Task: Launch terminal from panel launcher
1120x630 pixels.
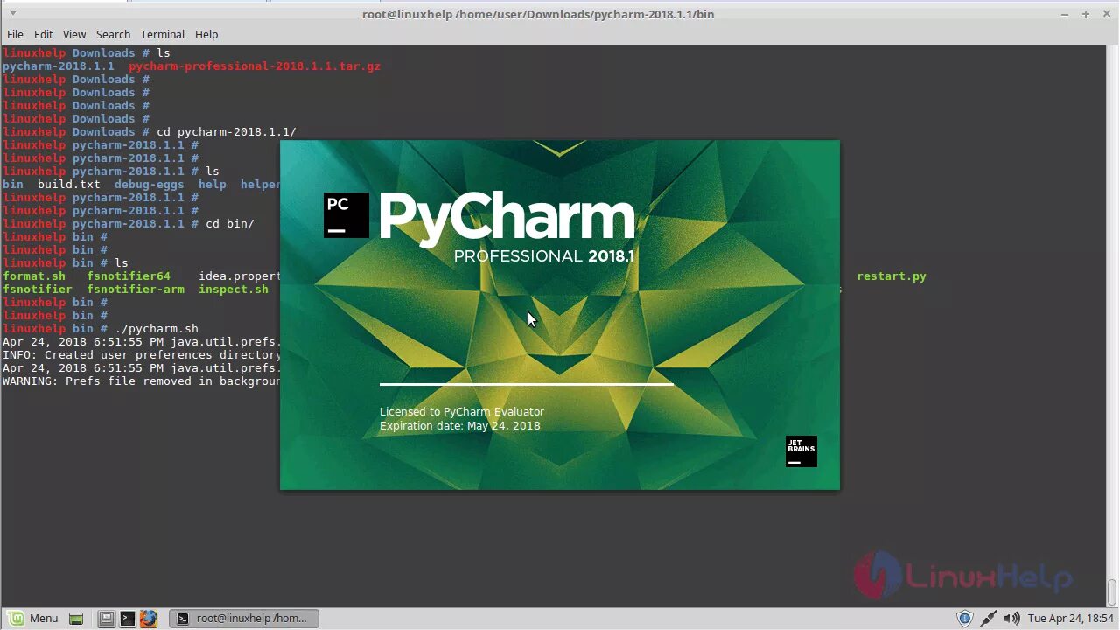Action: point(127,619)
